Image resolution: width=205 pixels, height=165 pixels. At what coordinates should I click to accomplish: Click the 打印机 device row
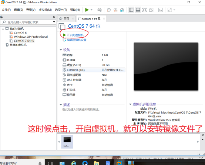pyautogui.click(x=94, y=90)
